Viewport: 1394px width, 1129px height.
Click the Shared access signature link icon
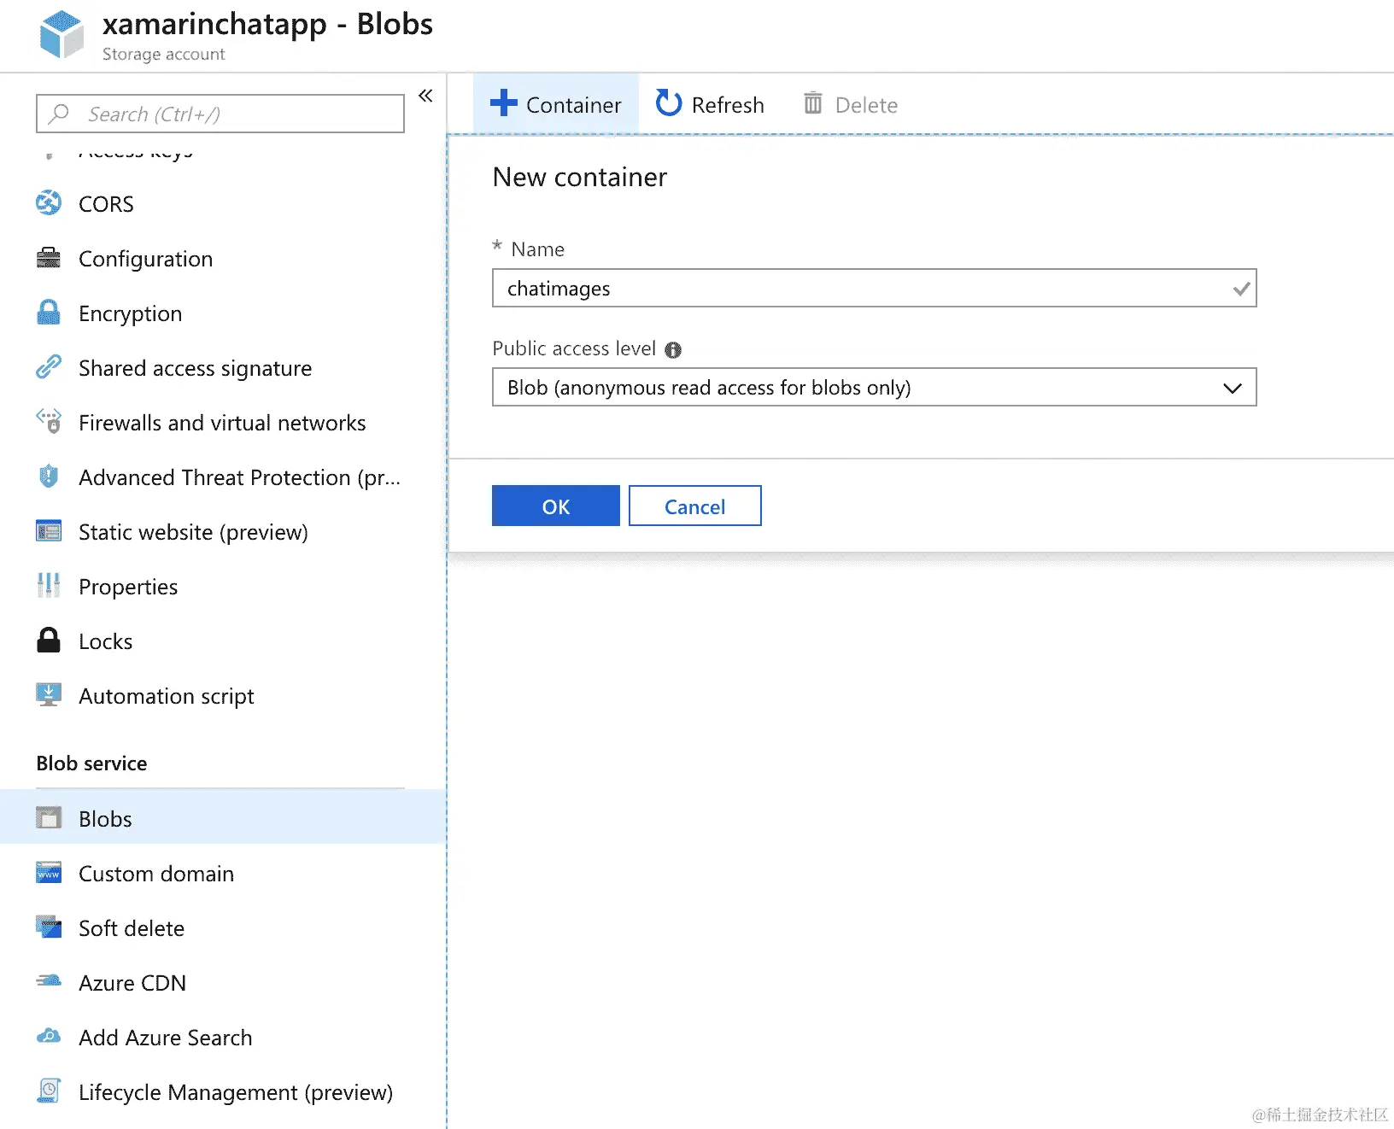click(x=49, y=367)
